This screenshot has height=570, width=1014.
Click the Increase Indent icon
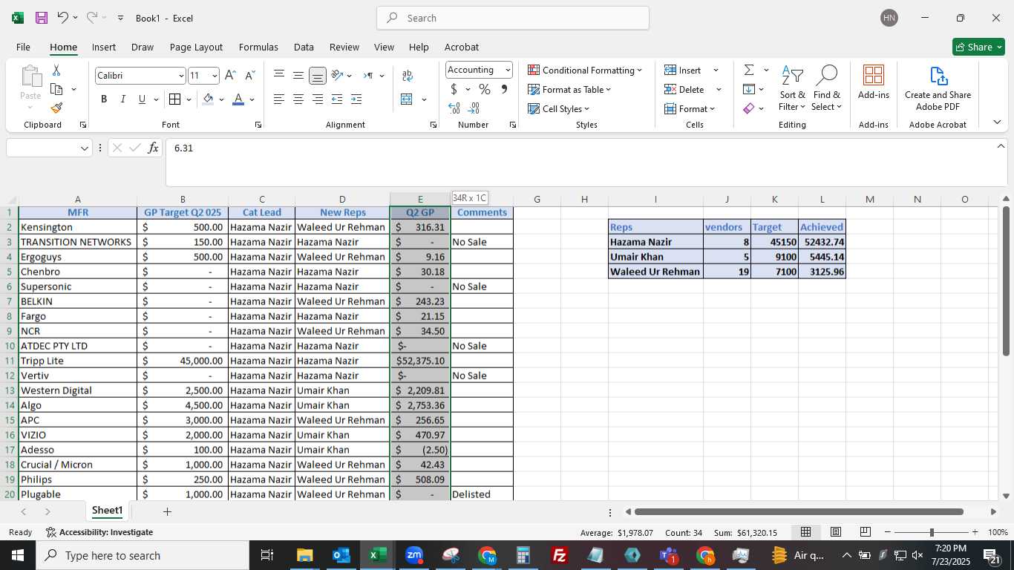[356, 99]
